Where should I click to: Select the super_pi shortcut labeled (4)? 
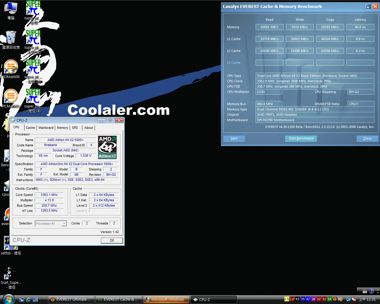pyautogui.click(x=33, y=101)
